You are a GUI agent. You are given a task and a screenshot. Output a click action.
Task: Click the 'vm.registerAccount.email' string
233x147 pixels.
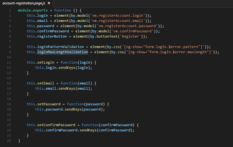(118, 21)
